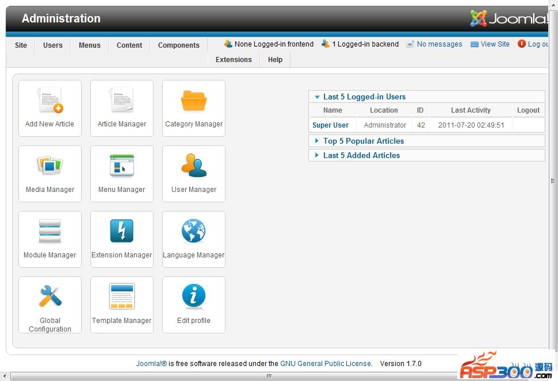
Task: Open the Media Manager icon
Action: click(x=50, y=166)
